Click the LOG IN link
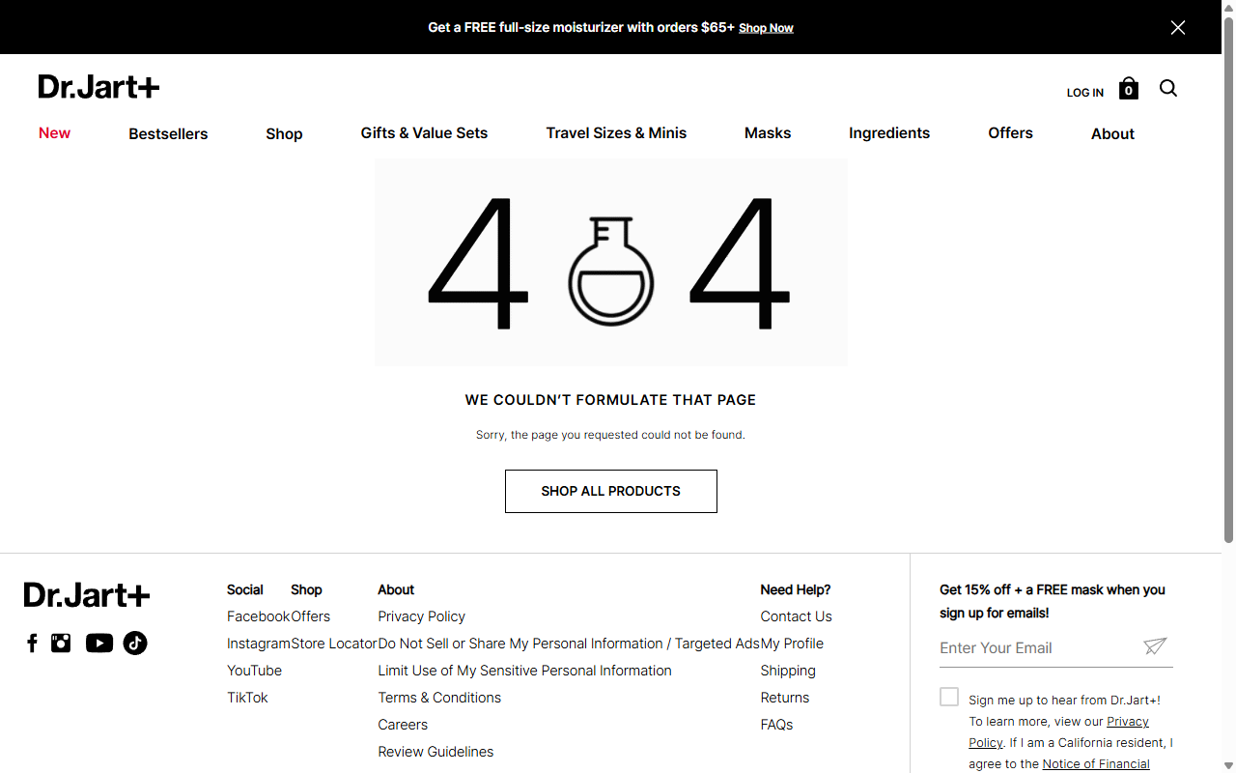Viewport: 1236px width, 773px height. [x=1085, y=93]
